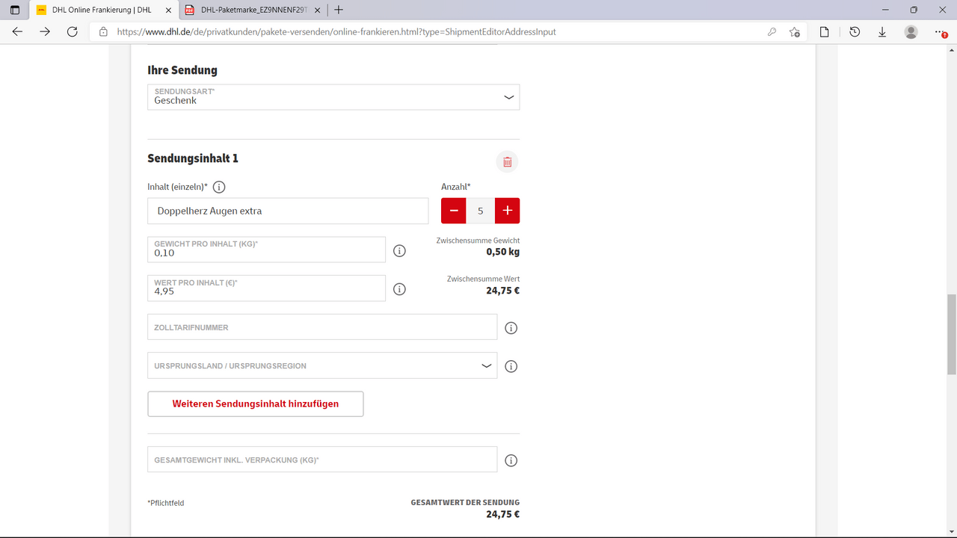This screenshot has width=957, height=538.
Task: Click the Gewicht pro Inhalt field
Action: coord(266,250)
